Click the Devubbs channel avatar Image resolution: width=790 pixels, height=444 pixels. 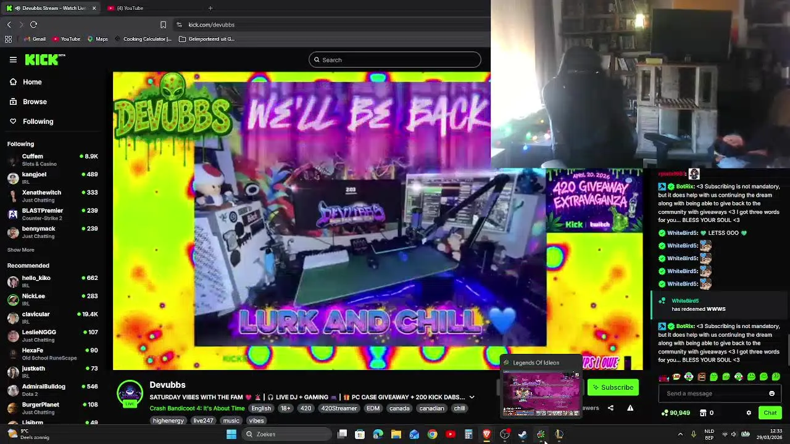coord(130,393)
